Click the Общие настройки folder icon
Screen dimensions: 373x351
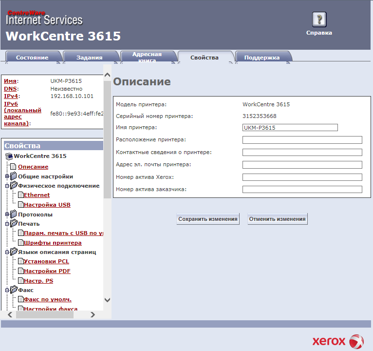tap(14, 176)
